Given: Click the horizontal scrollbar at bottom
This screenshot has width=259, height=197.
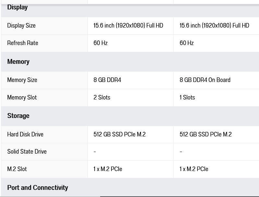Looking at the screenshot, I should pyautogui.click(x=179, y=196).
